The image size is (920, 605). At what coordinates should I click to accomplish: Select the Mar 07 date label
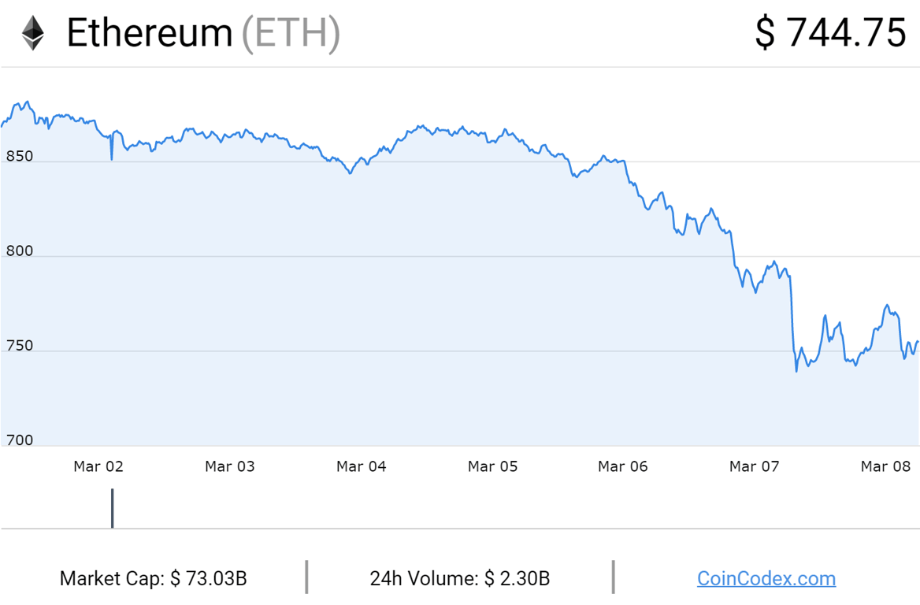point(755,466)
